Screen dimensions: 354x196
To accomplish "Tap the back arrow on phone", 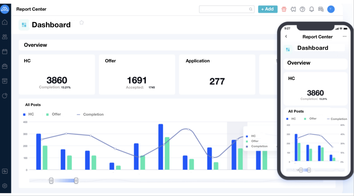I will pos(286,36).
